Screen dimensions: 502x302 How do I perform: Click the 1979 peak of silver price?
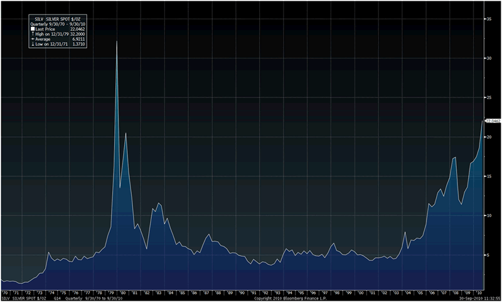coord(117,41)
